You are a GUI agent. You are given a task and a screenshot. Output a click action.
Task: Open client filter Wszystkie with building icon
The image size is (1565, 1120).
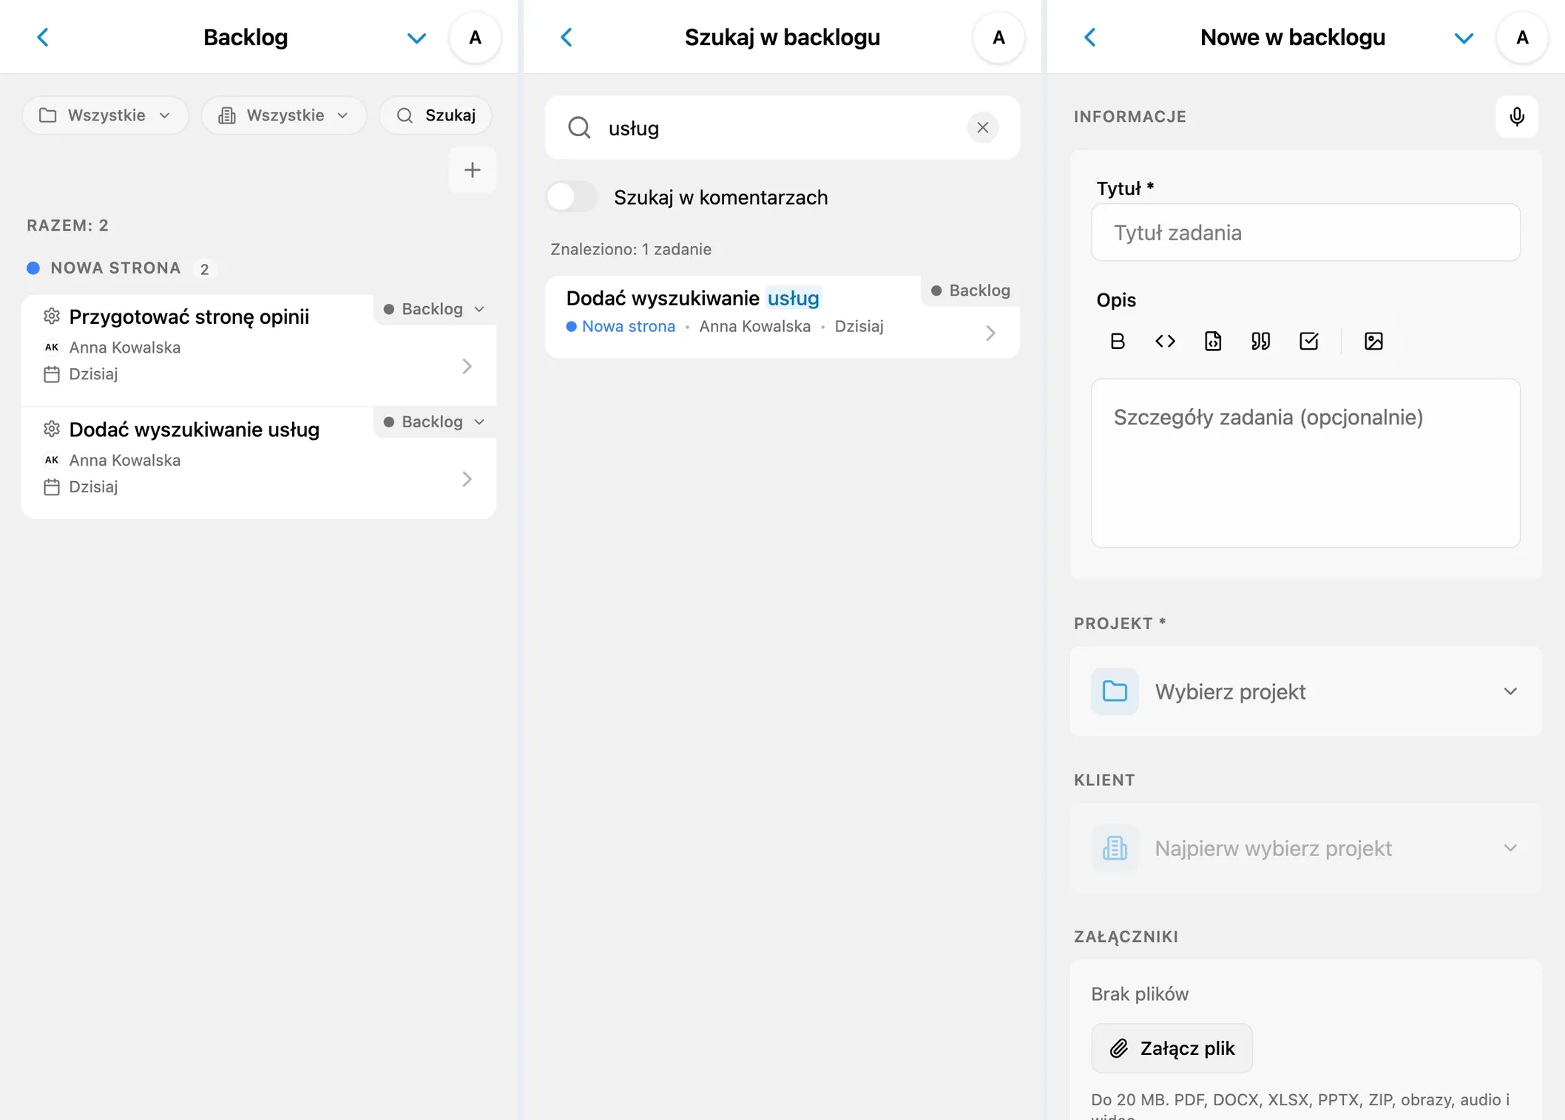pyautogui.click(x=284, y=115)
